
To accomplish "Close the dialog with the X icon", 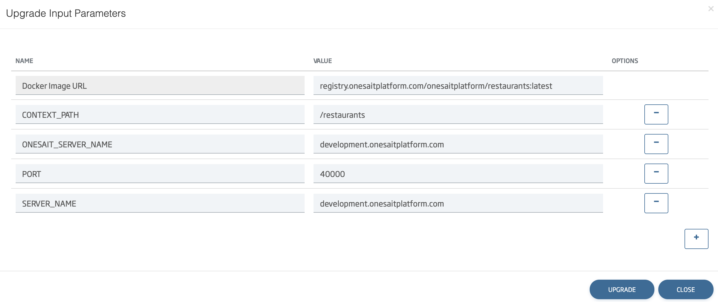I will tap(711, 9).
